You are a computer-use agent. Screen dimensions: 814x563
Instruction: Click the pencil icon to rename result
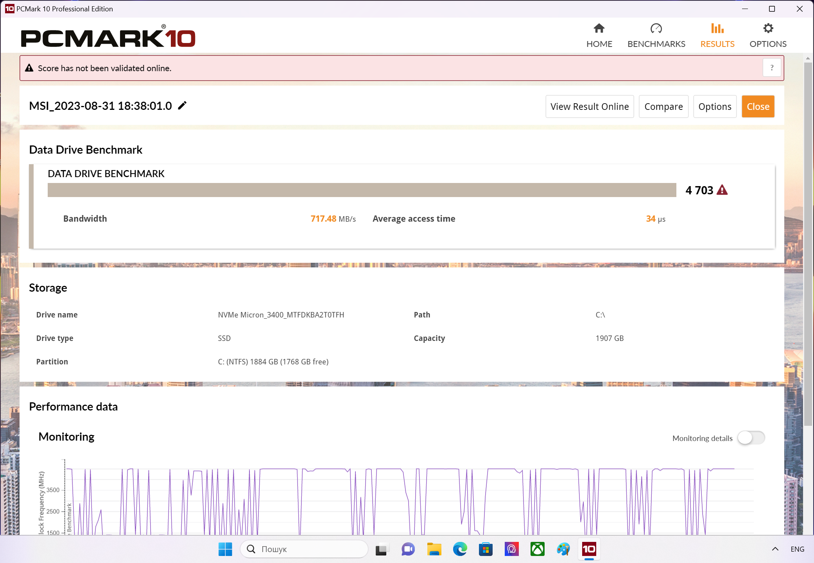pyautogui.click(x=182, y=106)
